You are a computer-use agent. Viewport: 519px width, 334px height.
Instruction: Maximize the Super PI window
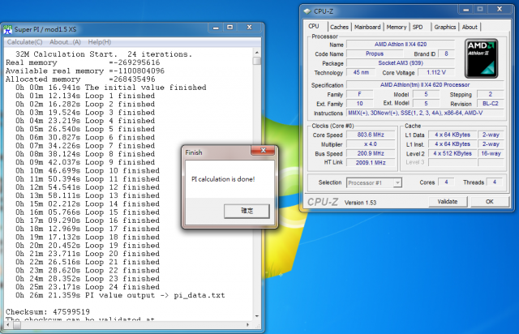pyautogui.click(x=230, y=28)
